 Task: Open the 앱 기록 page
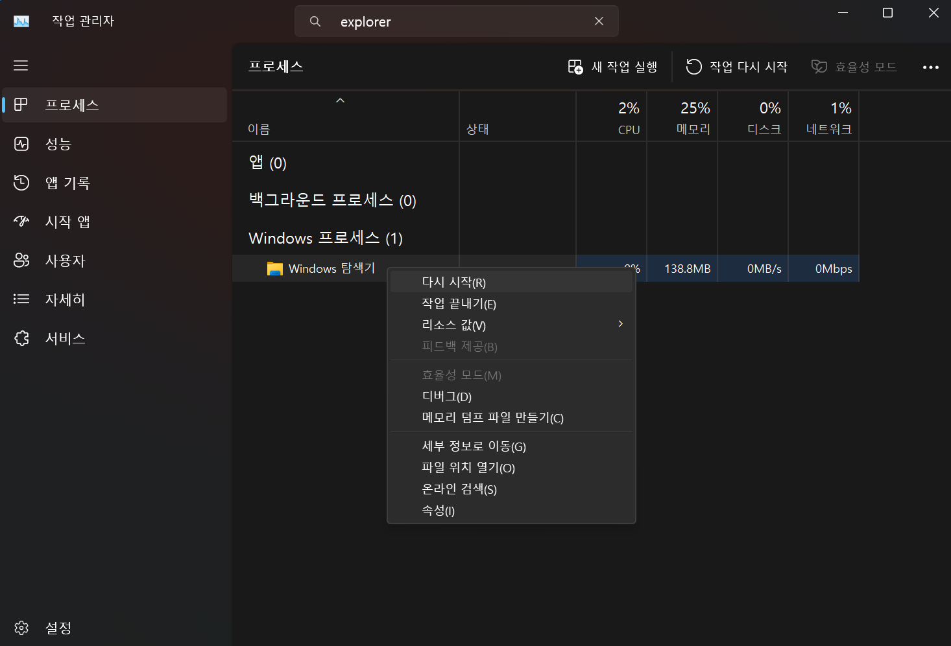115,183
